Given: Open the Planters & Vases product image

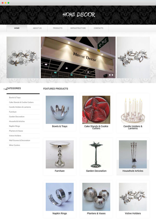Looking at the screenshot, I should [x=96, y=197].
